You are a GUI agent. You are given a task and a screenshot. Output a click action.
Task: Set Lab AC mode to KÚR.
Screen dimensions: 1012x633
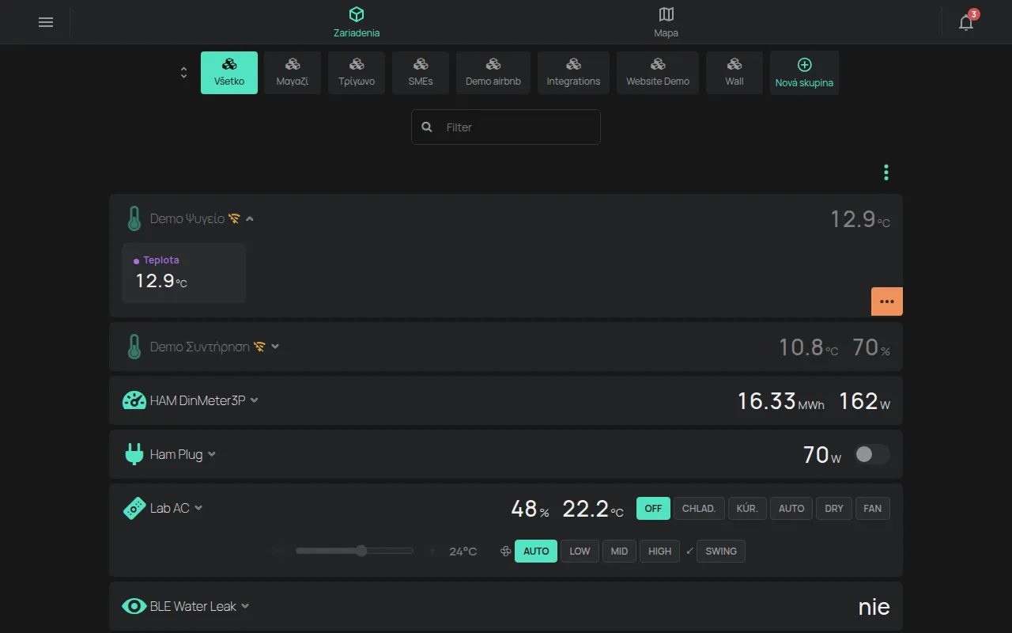(747, 508)
